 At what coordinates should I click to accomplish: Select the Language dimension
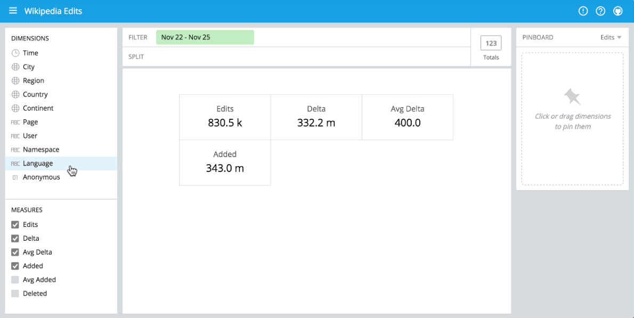coord(61,163)
